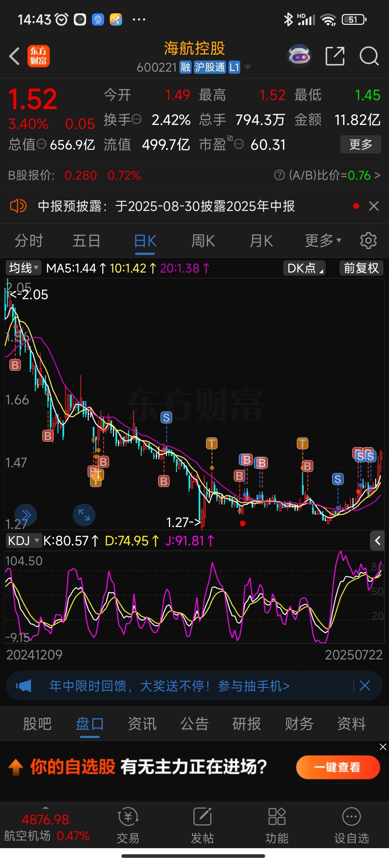Tap the 总值 info icon
This screenshot has height=864, width=389.
pos(42,144)
